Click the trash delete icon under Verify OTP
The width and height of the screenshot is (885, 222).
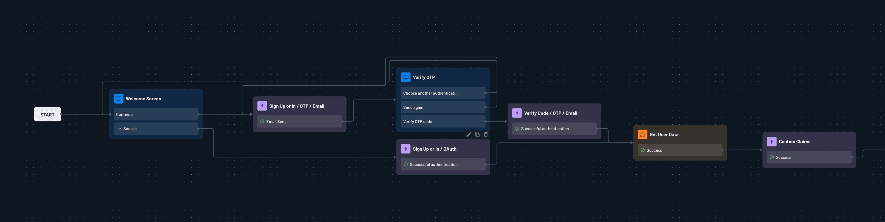486,135
